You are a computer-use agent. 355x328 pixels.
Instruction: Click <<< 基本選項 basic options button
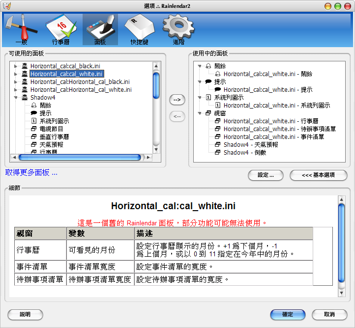pos(318,175)
